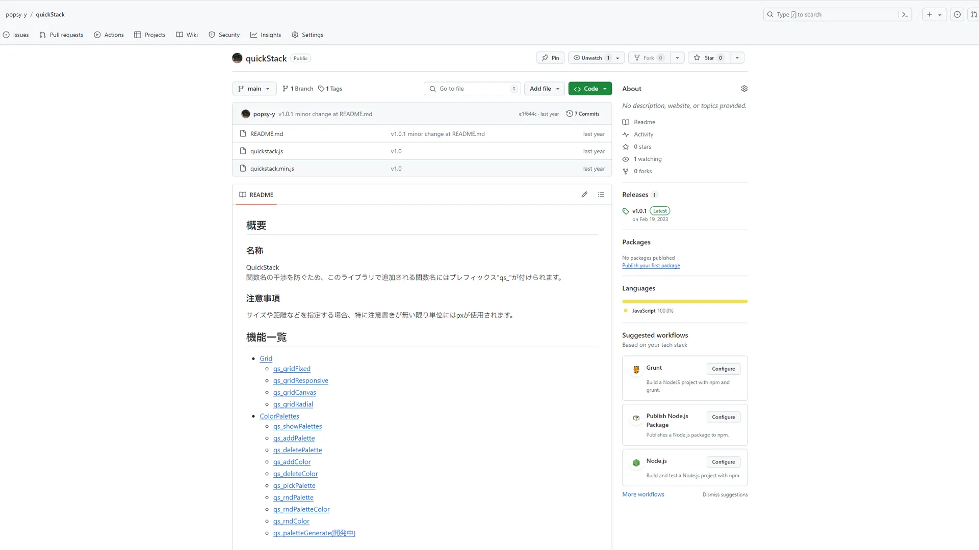Viewport: 979px width, 550px height.
Task: Click the quickstack.min.js file icon
Action: tap(243, 169)
